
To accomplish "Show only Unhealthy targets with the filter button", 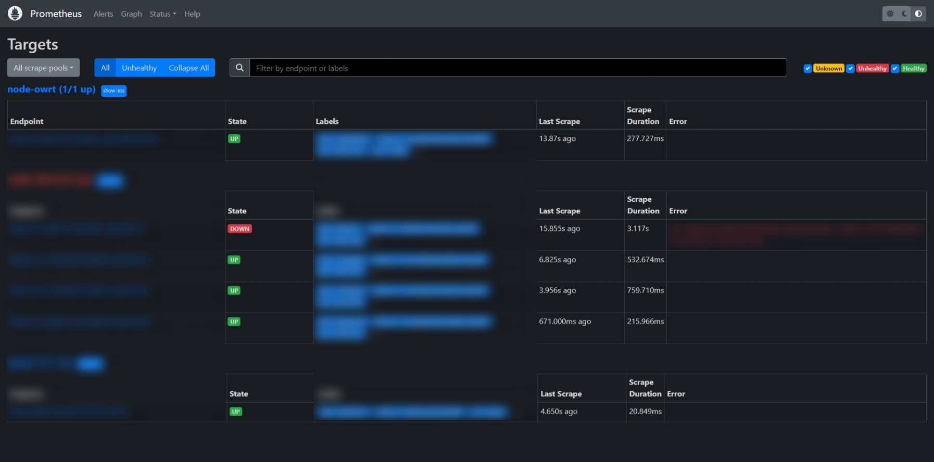I will pos(139,68).
